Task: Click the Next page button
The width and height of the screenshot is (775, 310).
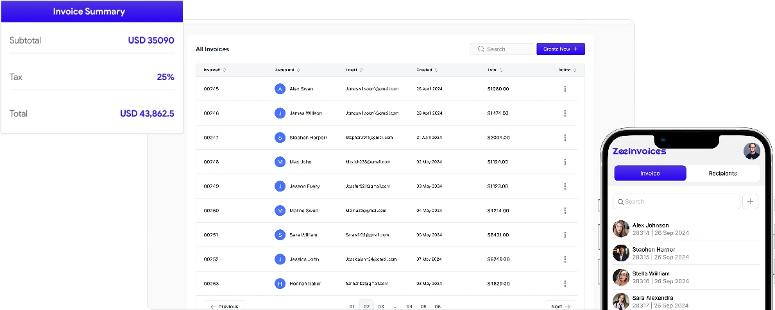Action: point(561,306)
